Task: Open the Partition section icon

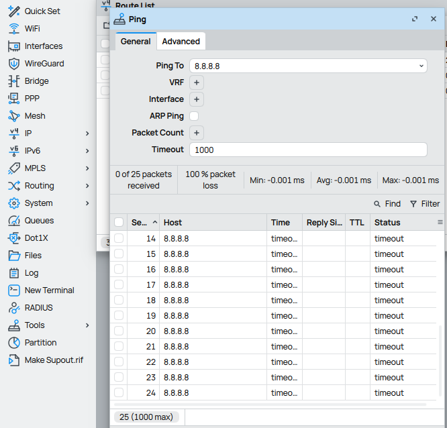Action: pyautogui.click(x=14, y=343)
